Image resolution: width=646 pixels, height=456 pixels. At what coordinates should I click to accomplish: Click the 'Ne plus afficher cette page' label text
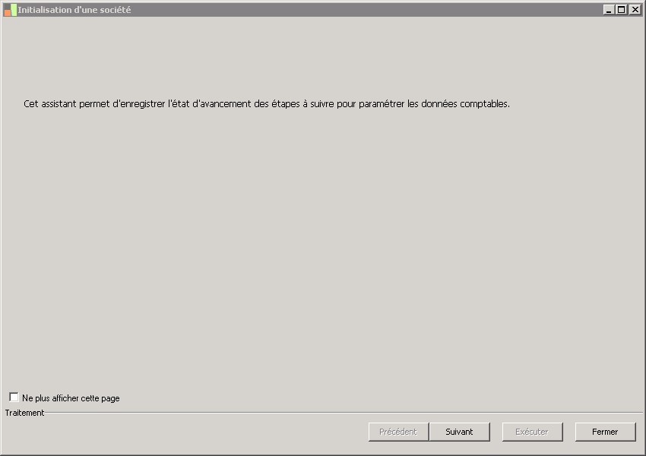(x=71, y=398)
